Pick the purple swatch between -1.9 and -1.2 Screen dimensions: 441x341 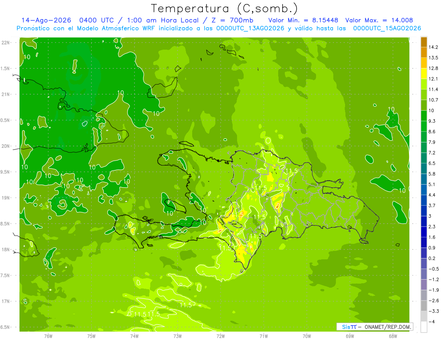(424, 285)
